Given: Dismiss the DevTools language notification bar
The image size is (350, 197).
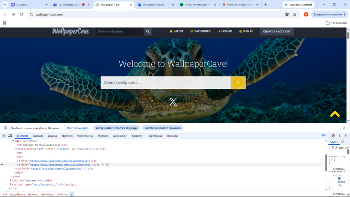Looking at the screenshot, I should point(344,128).
